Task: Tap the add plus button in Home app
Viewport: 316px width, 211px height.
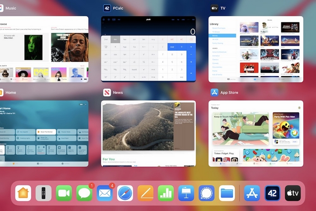Action: click(86, 105)
